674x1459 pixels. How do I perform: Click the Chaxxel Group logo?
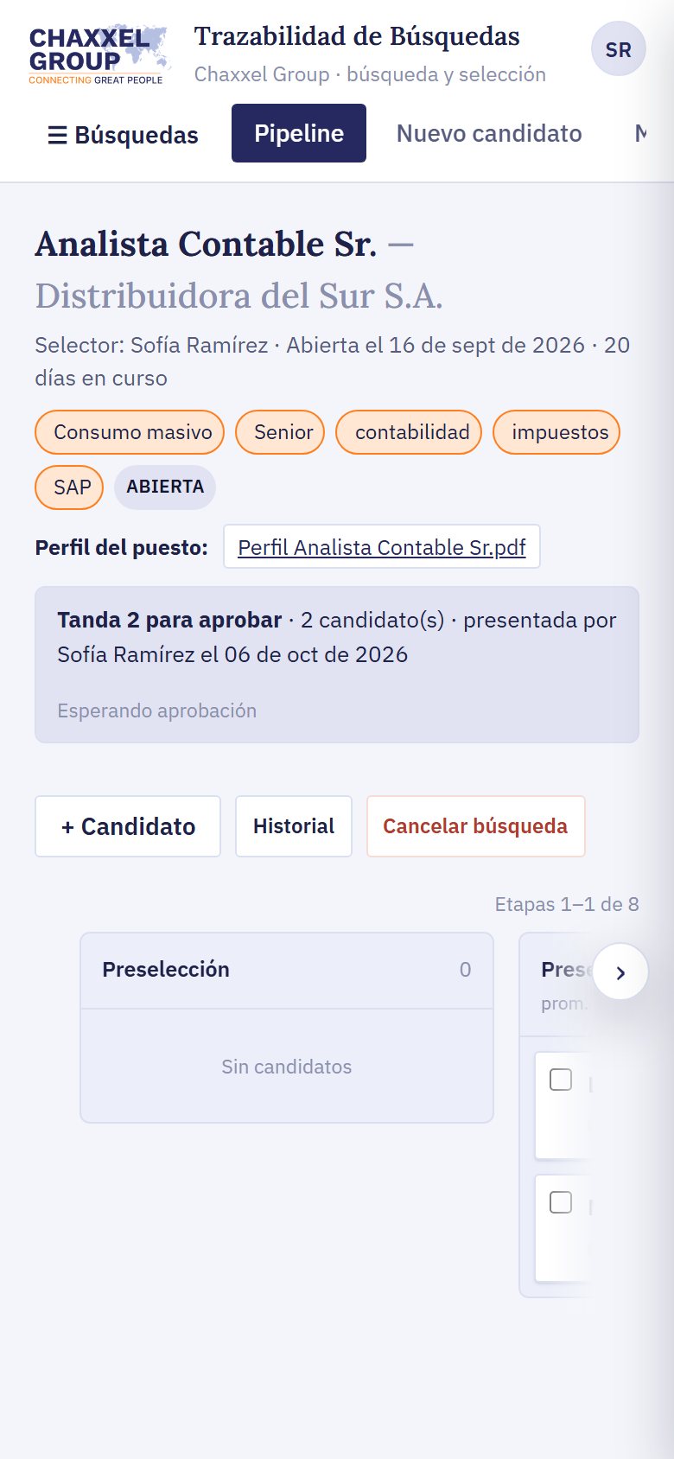[99, 54]
